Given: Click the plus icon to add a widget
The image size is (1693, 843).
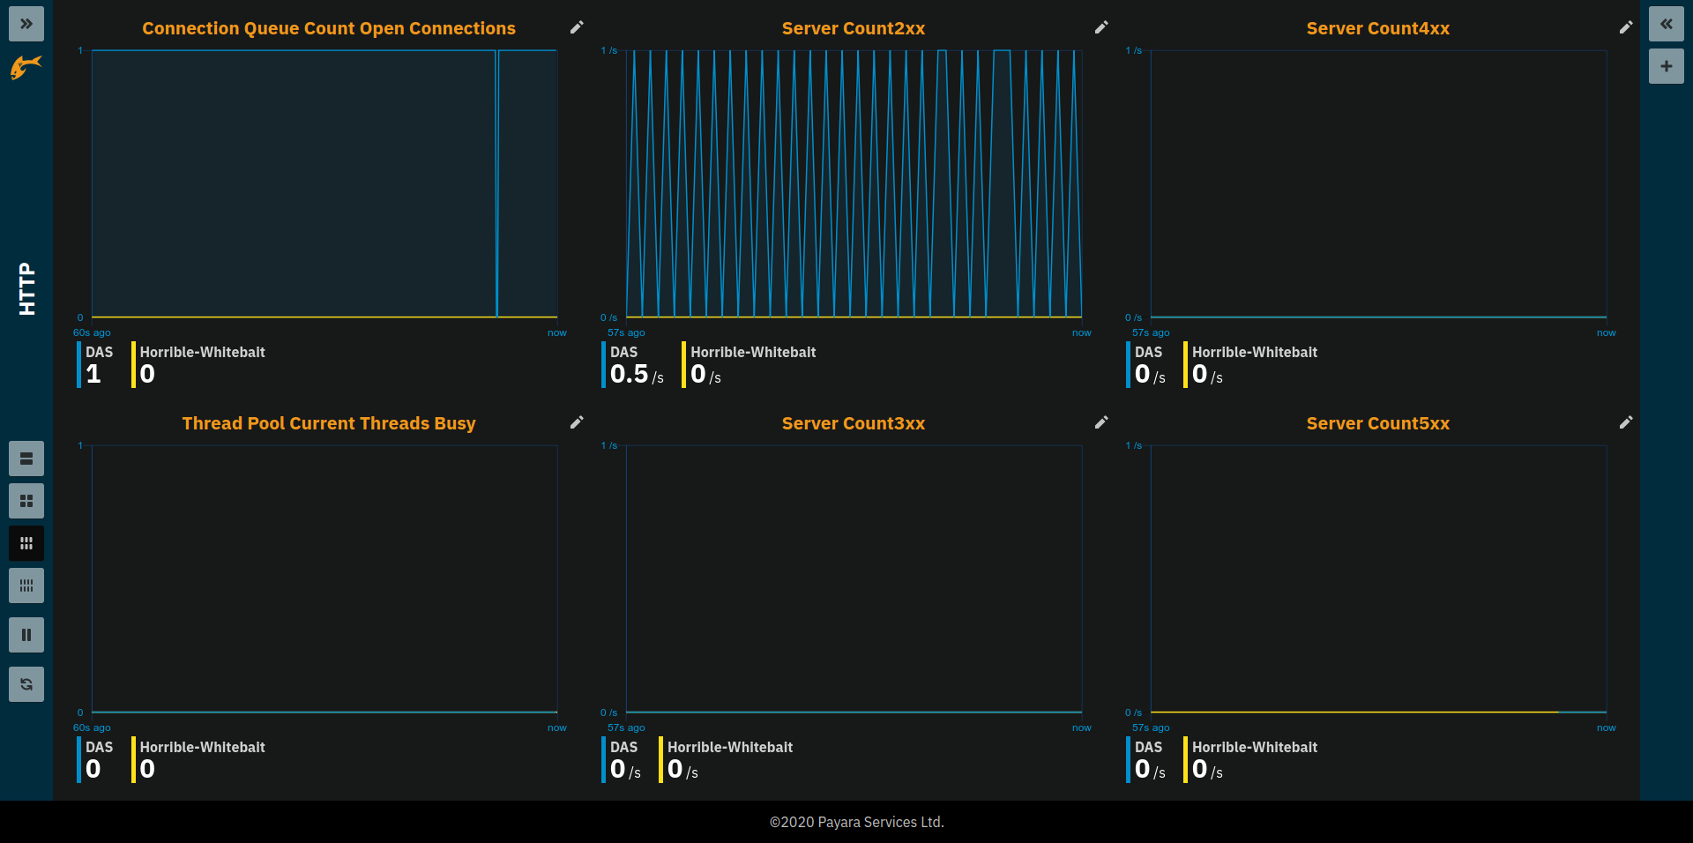Looking at the screenshot, I should point(1666,66).
